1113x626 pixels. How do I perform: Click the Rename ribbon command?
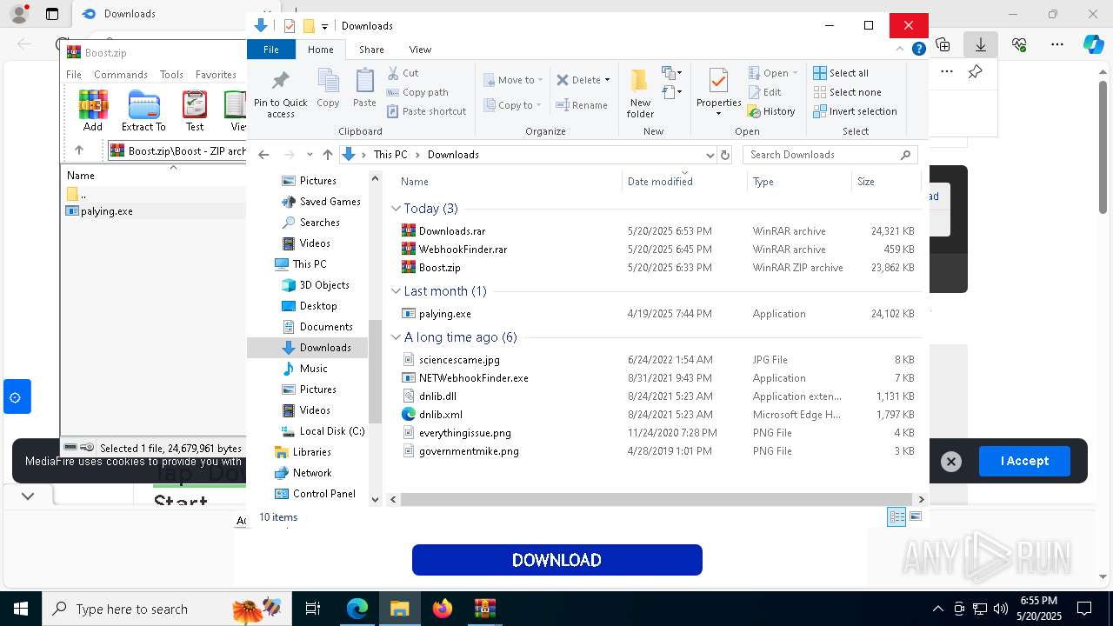coord(582,105)
